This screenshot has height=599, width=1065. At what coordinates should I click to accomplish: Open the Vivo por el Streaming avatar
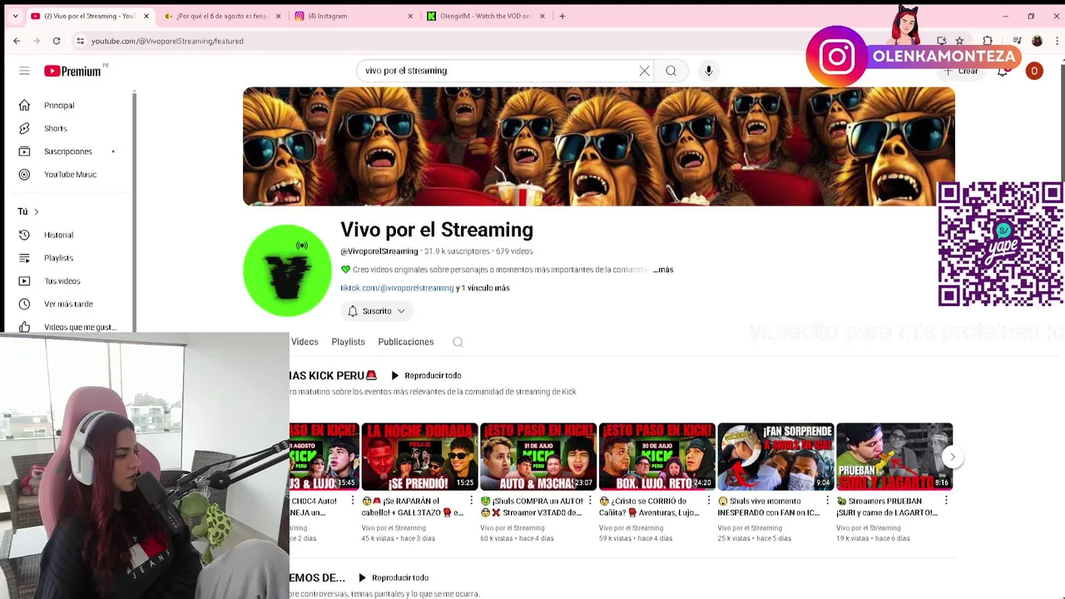287,270
